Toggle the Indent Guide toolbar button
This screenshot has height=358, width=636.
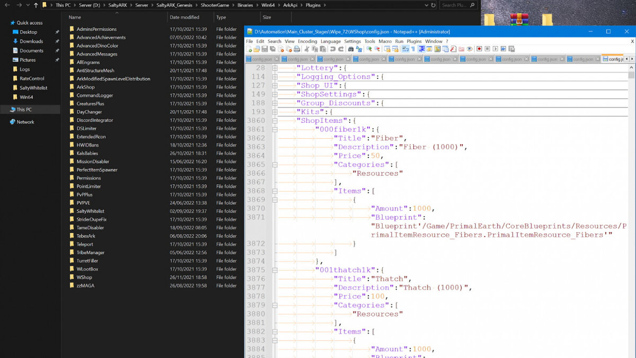pos(422,49)
